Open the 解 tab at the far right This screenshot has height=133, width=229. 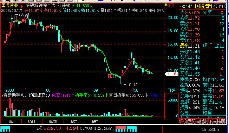[224, 121]
